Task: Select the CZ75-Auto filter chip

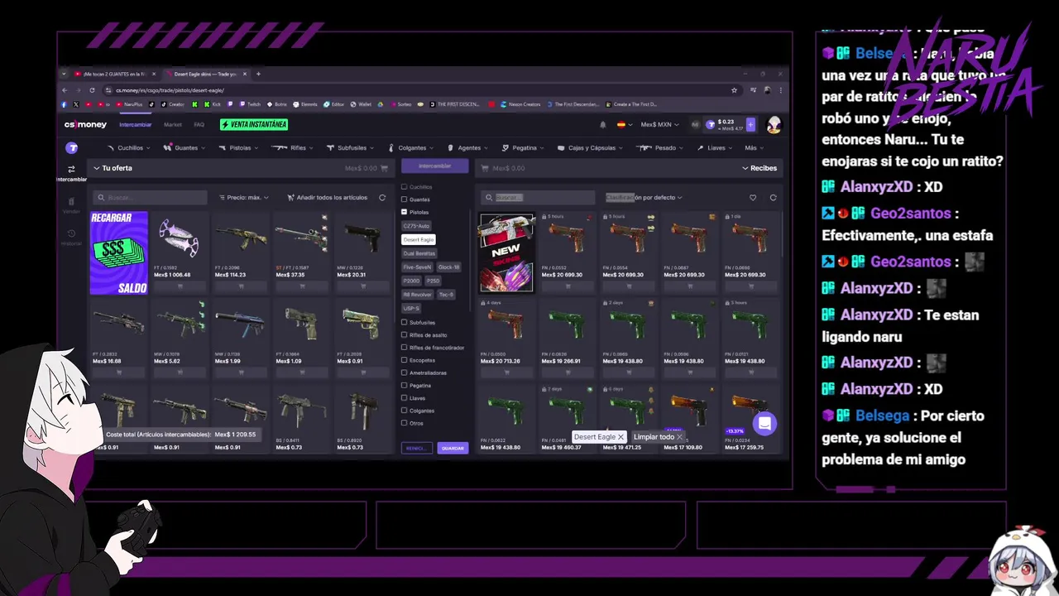Action: pos(416,226)
